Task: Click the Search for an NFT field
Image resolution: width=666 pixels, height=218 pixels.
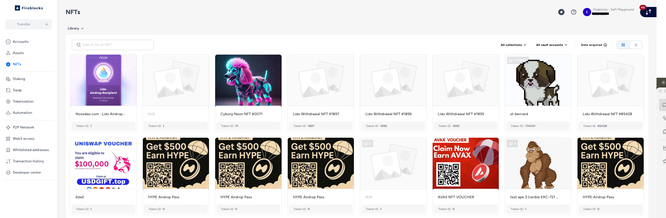Action: click(113, 45)
